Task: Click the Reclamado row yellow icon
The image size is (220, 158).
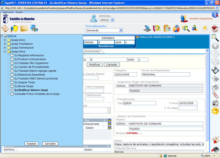Action: coord(109,124)
